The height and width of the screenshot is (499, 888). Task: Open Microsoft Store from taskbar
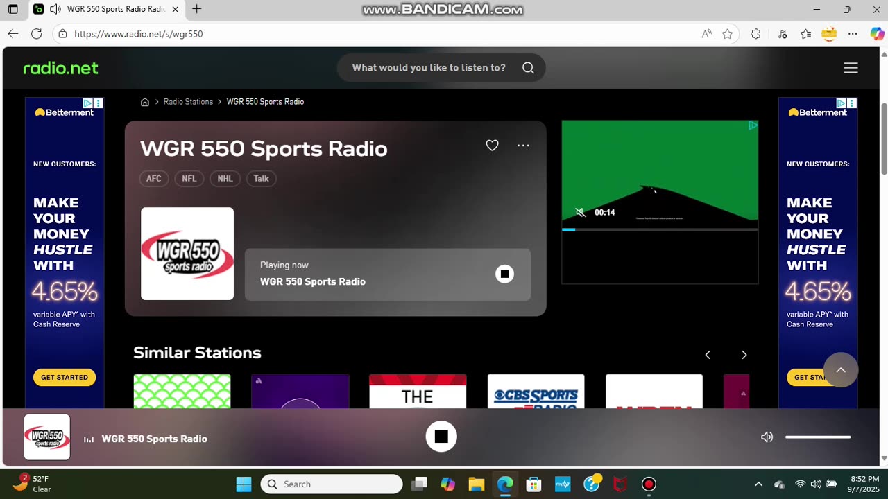[x=533, y=484]
